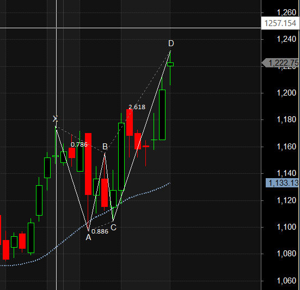Click pattern point C label
Screen dimensions: 300x290
[113, 228]
